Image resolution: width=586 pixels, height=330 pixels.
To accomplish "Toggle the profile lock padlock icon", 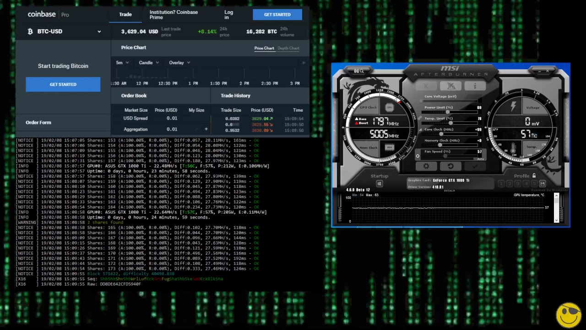I will [534, 176].
